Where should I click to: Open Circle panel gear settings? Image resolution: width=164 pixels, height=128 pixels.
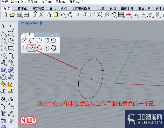coord(52,35)
